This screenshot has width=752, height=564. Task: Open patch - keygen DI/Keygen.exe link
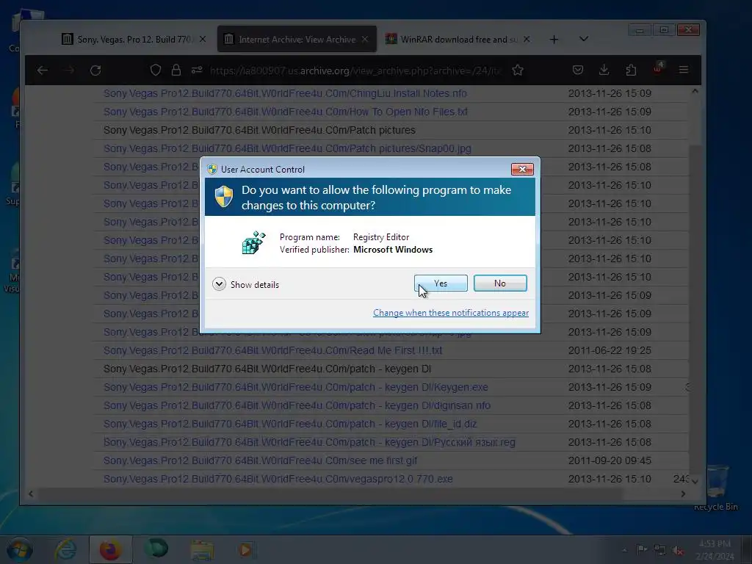[x=296, y=387]
